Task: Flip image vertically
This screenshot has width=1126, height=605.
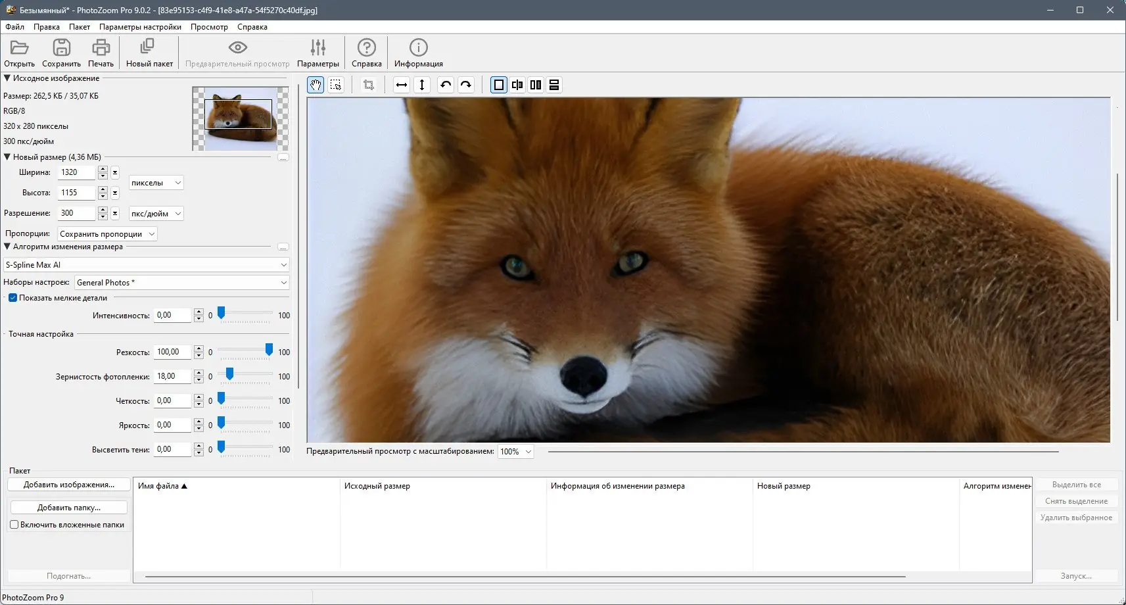Action: (x=422, y=85)
